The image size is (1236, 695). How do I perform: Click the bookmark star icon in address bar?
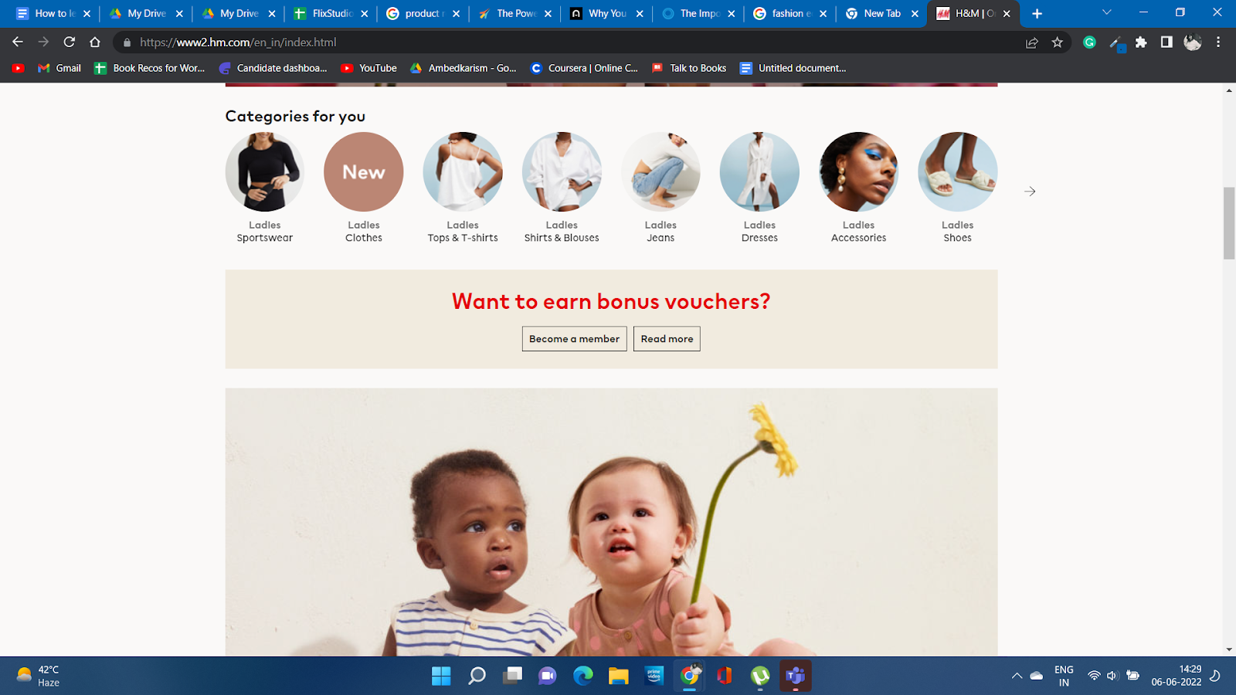coord(1058,42)
